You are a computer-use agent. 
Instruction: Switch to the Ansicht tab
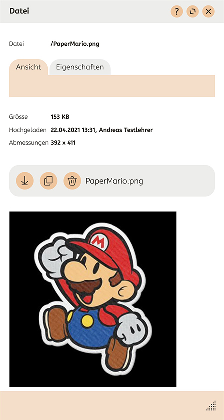[29, 67]
